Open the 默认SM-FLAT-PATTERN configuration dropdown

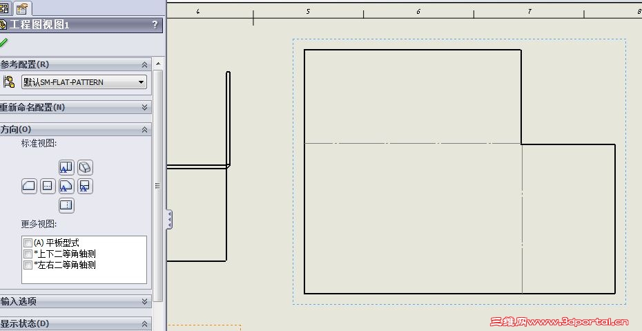[x=84, y=82]
